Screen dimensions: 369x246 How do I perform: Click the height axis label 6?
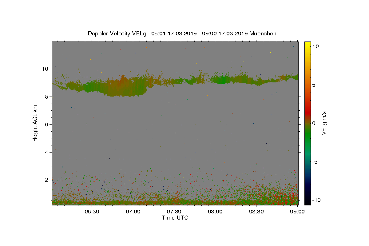47,125
